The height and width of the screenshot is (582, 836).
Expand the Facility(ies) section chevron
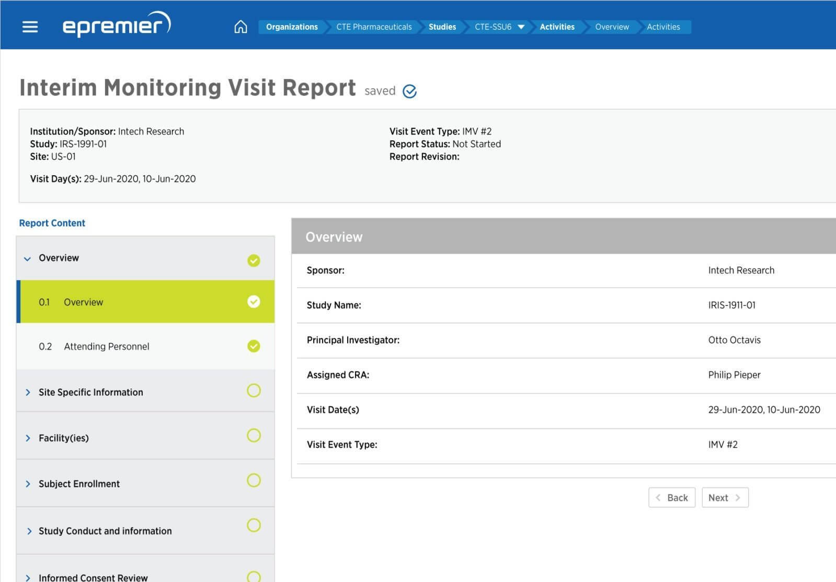pyautogui.click(x=28, y=438)
